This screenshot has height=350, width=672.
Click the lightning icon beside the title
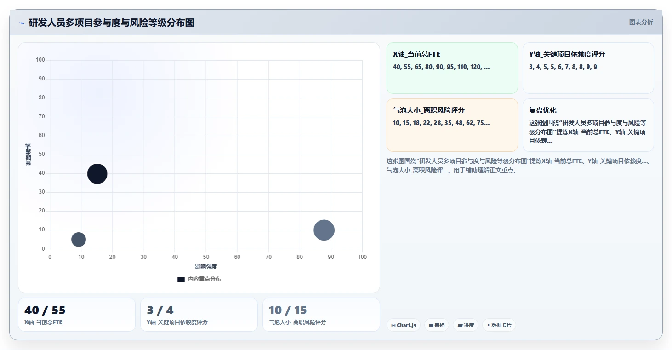pyautogui.click(x=22, y=23)
